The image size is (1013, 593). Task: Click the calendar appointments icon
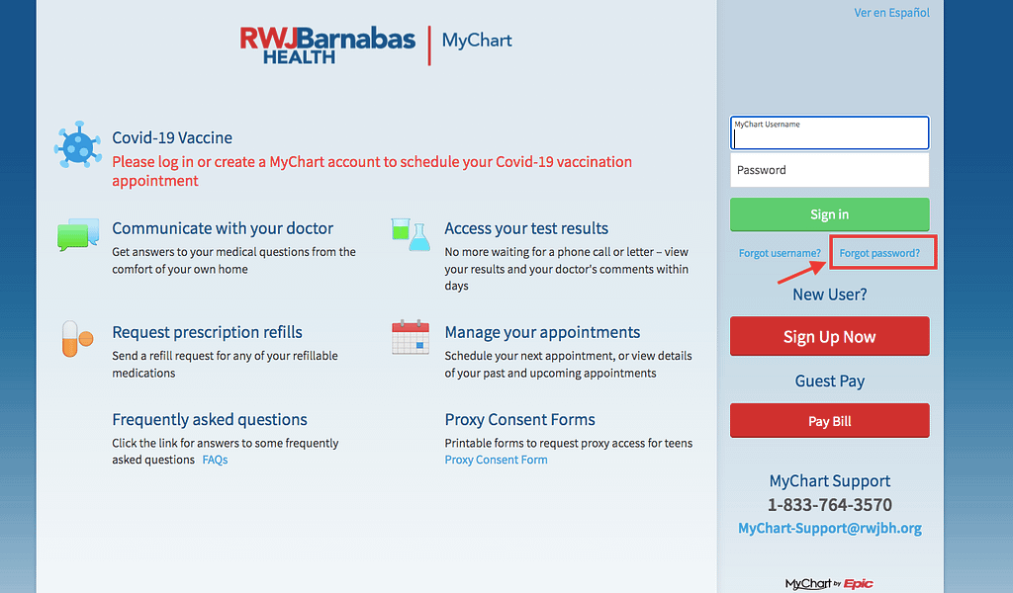[411, 337]
